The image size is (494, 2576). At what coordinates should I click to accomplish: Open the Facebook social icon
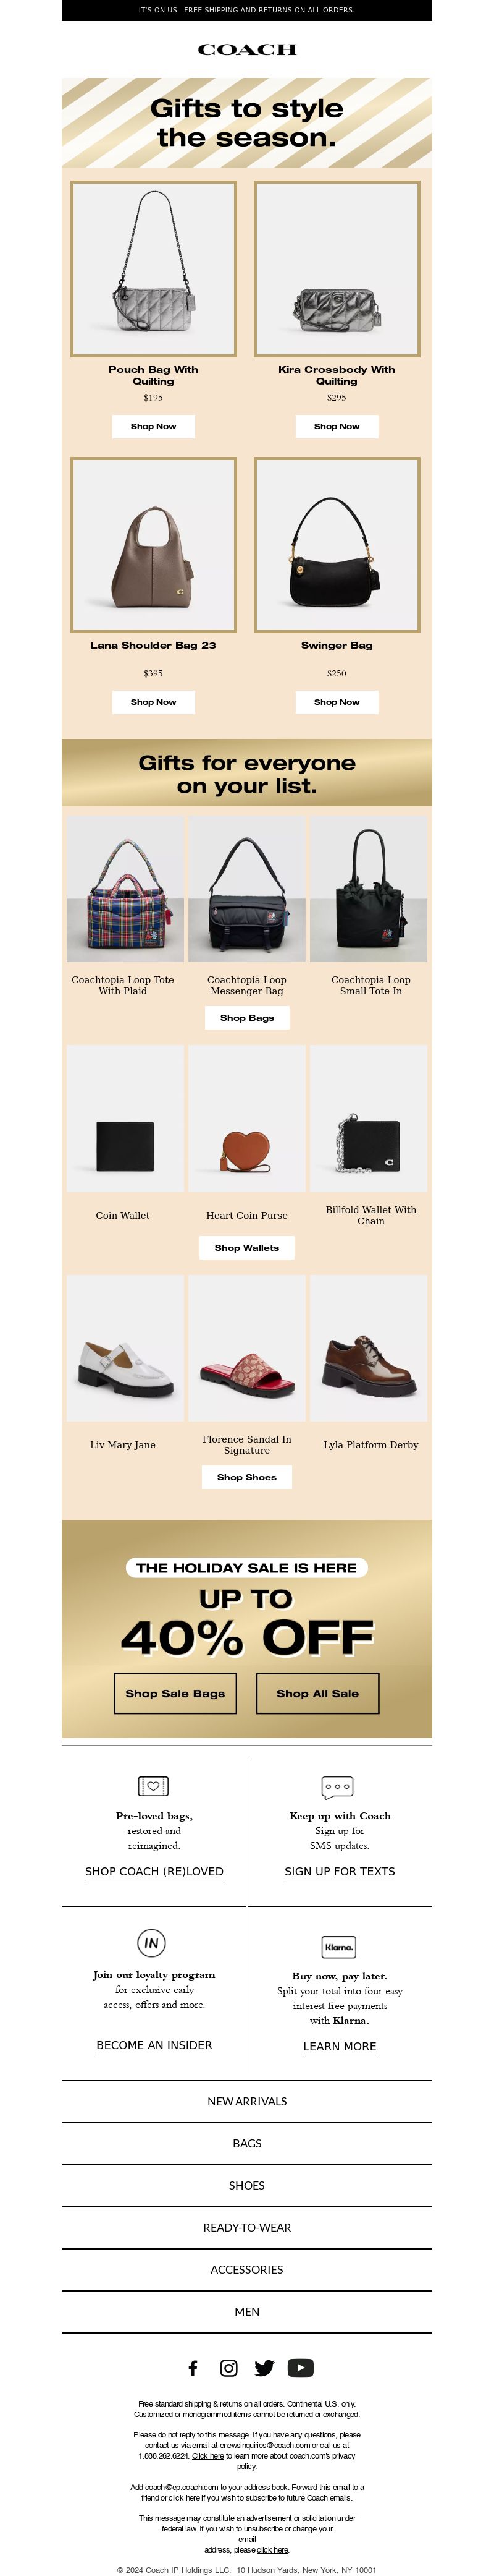coord(194,2367)
